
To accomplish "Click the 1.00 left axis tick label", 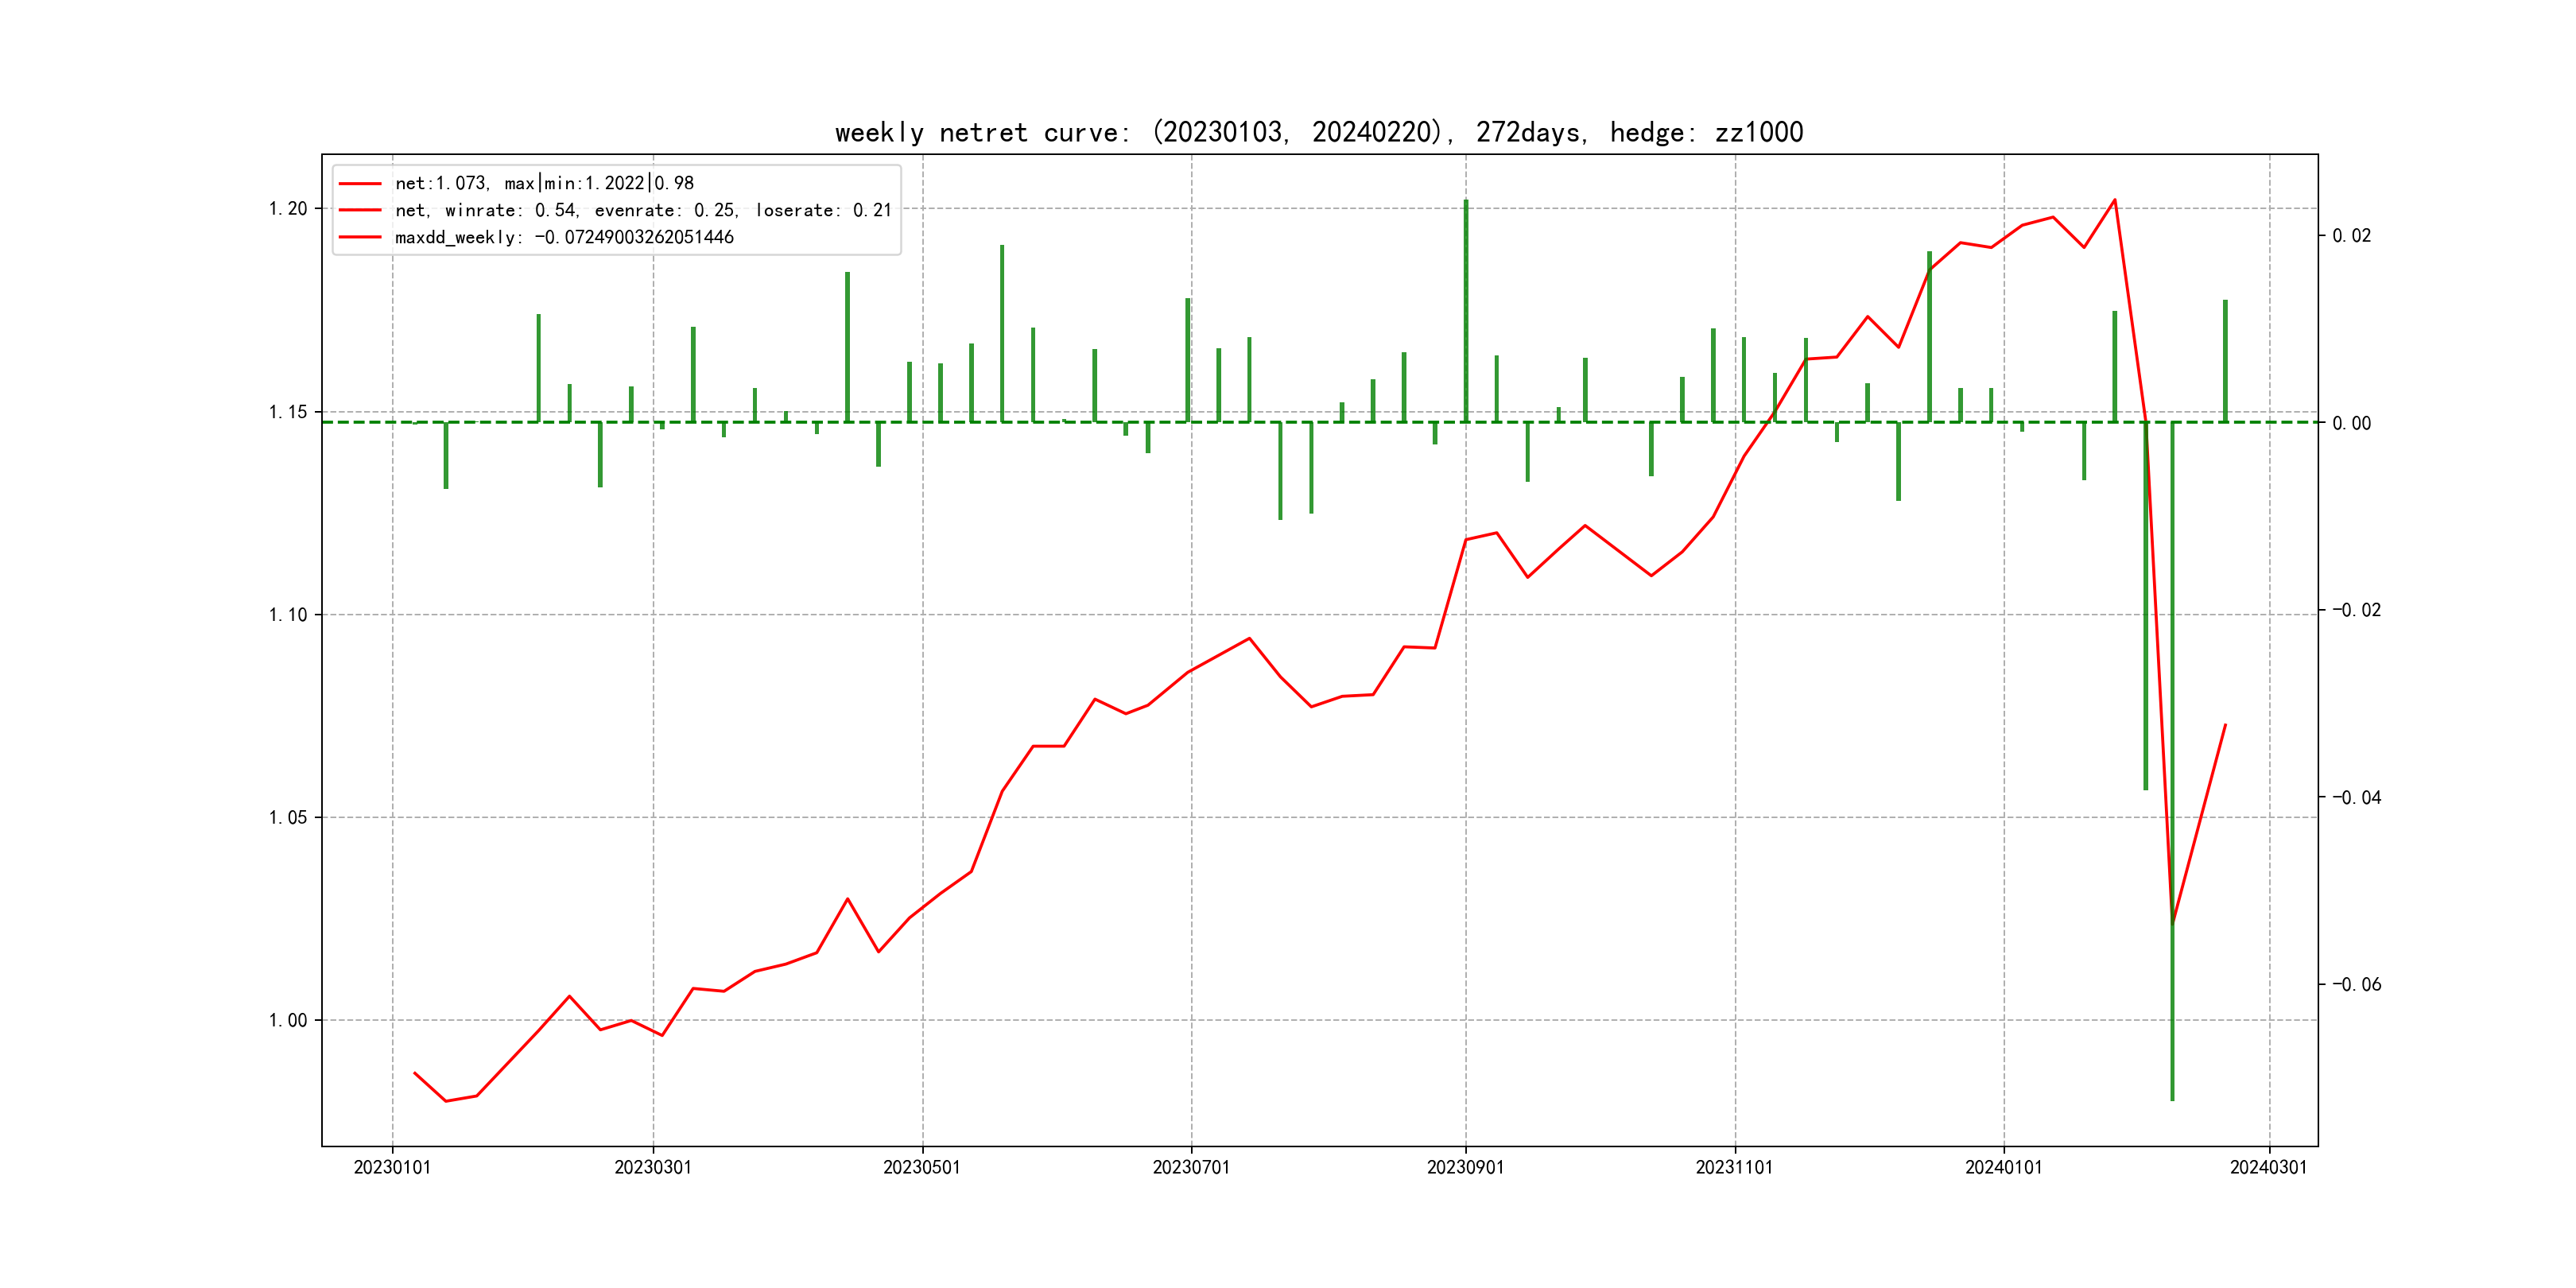I will click(288, 1020).
